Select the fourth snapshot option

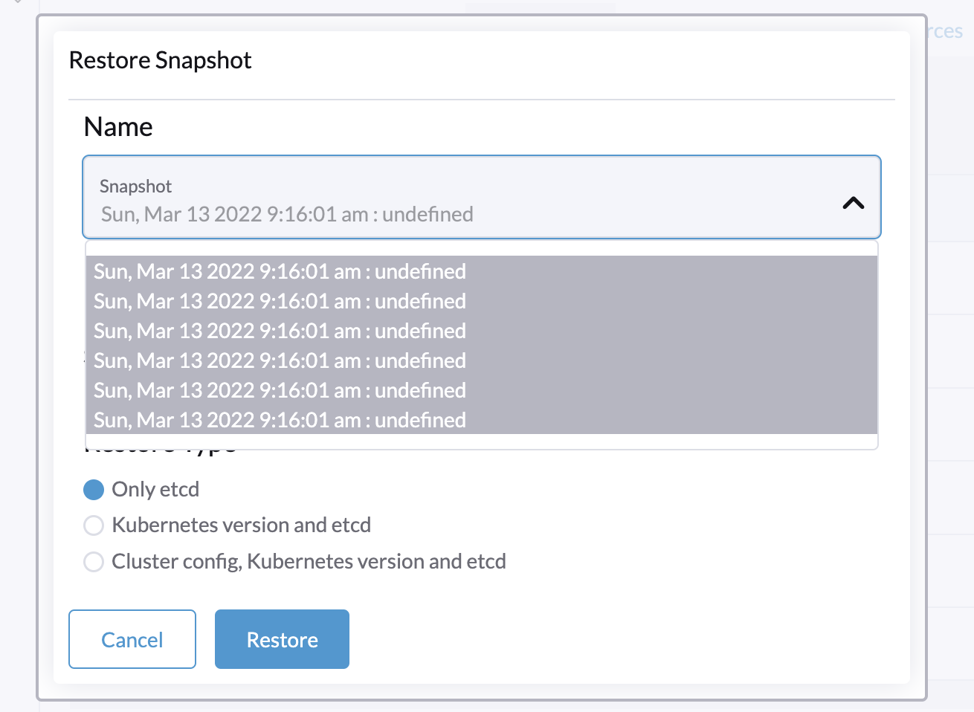(279, 360)
